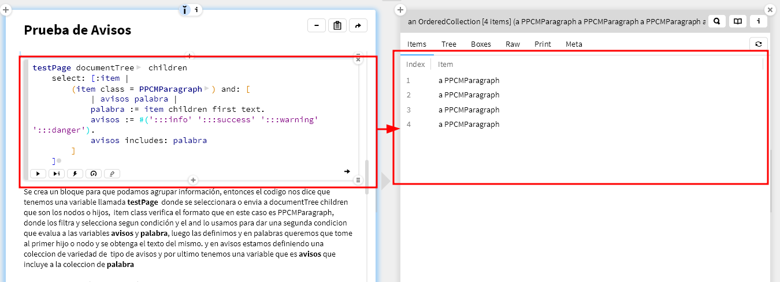Click the plus at inspector pane corner
780x282 pixels.
click(x=400, y=10)
